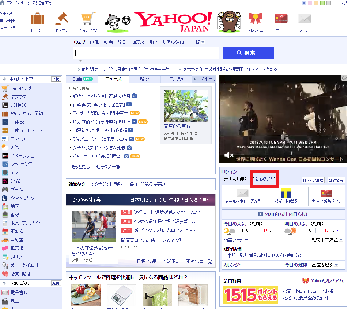Open the 札幌市中央区 location dropdown
The height and width of the screenshot is (309, 348).
tap(341, 240)
